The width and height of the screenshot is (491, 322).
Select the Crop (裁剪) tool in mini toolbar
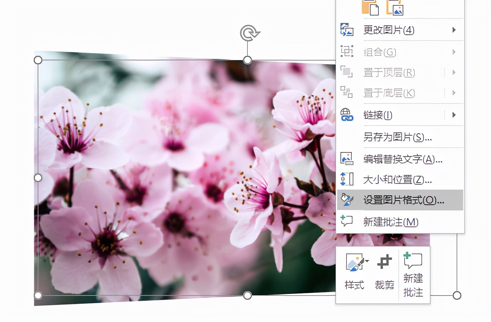[384, 271]
